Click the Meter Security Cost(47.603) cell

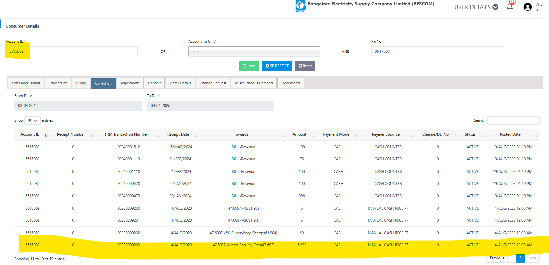(x=243, y=245)
